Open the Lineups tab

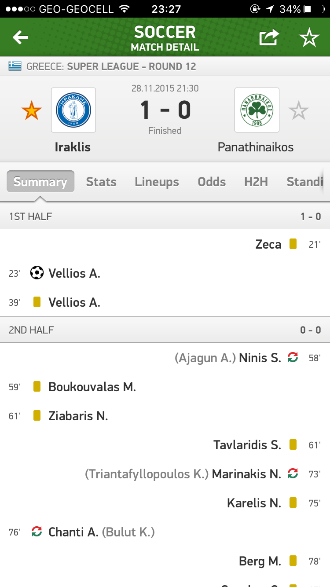pyautogui.click(x=157, y=182)
